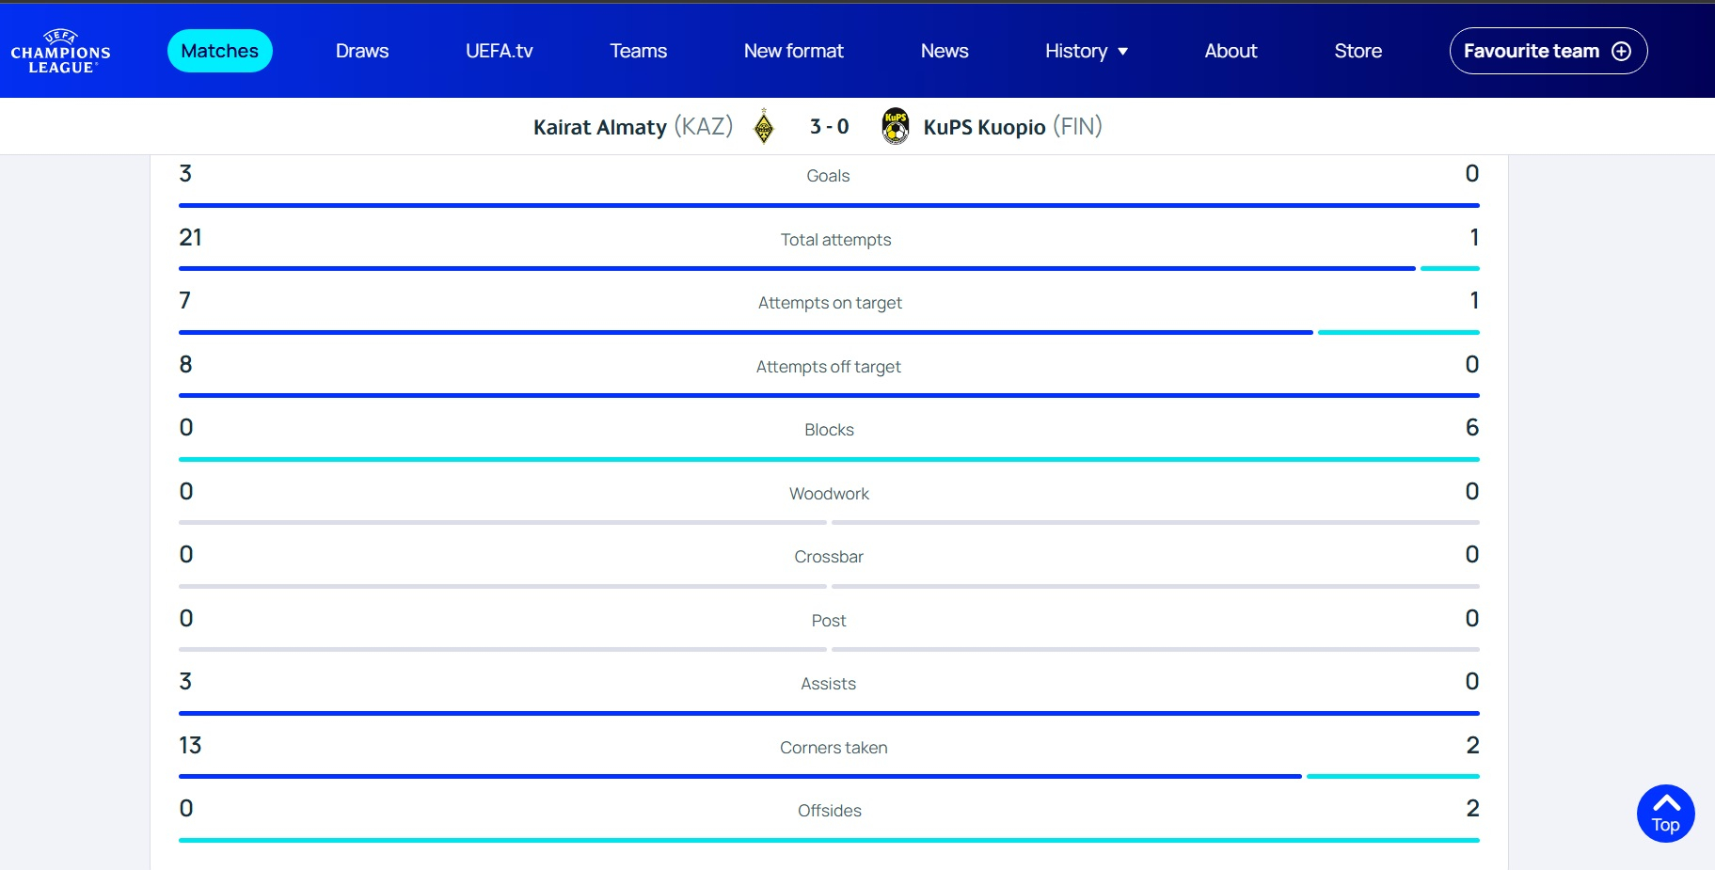This screenshot has height=870, width=1715.
Task: Select the Goals stat label
Action: click(828, 176)
